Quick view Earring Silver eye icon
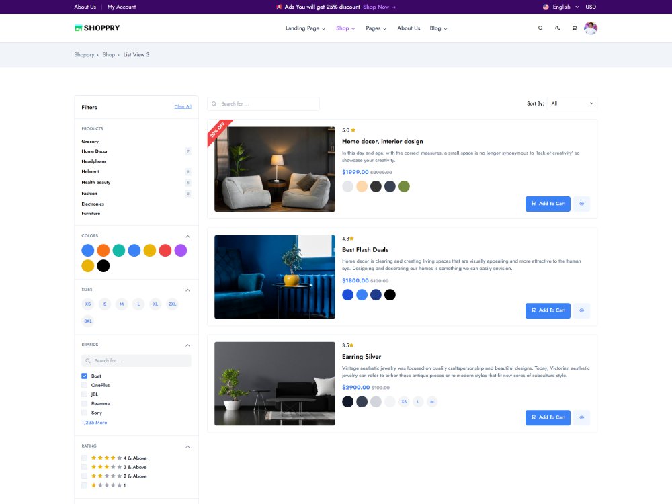Image resolution: width=672 pixels, height=504 pixels. click(581, 417)
